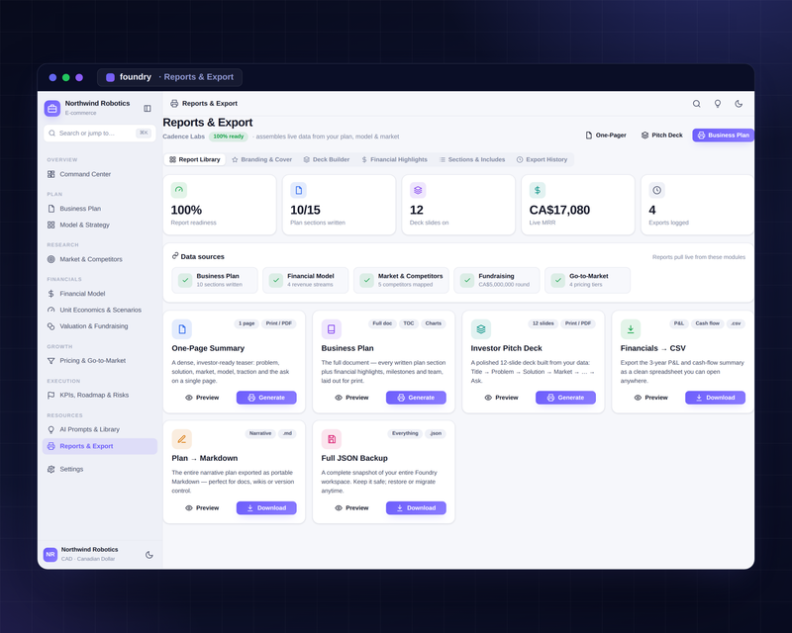Download the Financials CSV
Screen dimensions: 792x633
pyautogui.click(x=715, y=398)
